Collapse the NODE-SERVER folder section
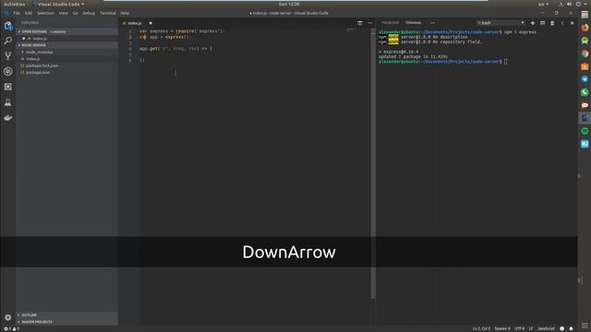The height and width of the screenshot is (332, 591). pos(66,45)
